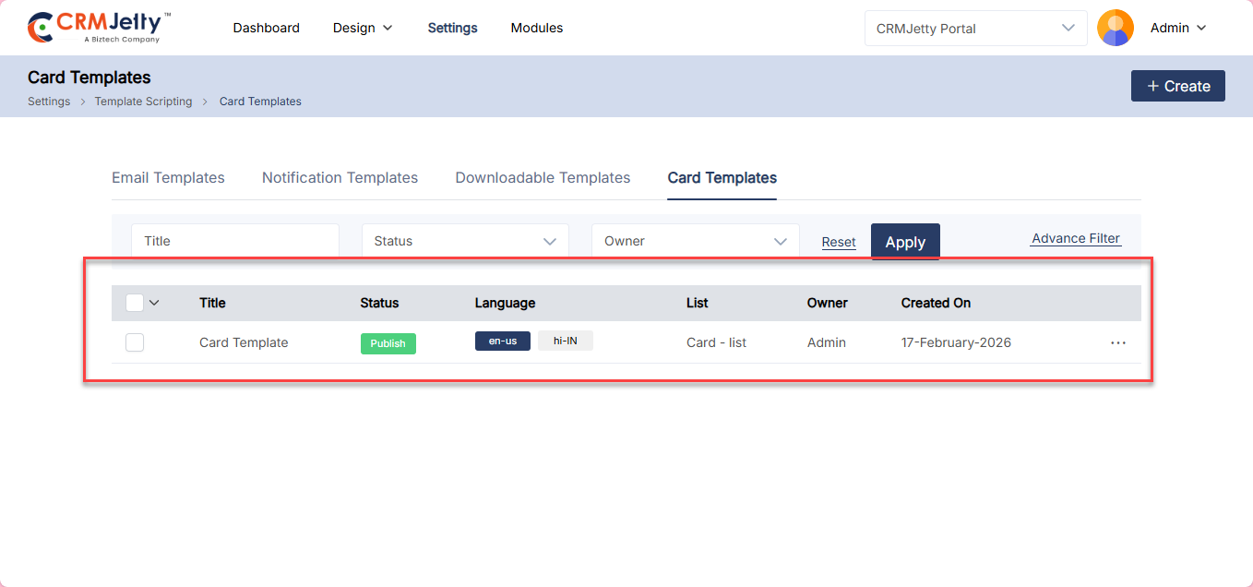
Task: Click the green Publish status badge
Action: [x=388, y=343]
